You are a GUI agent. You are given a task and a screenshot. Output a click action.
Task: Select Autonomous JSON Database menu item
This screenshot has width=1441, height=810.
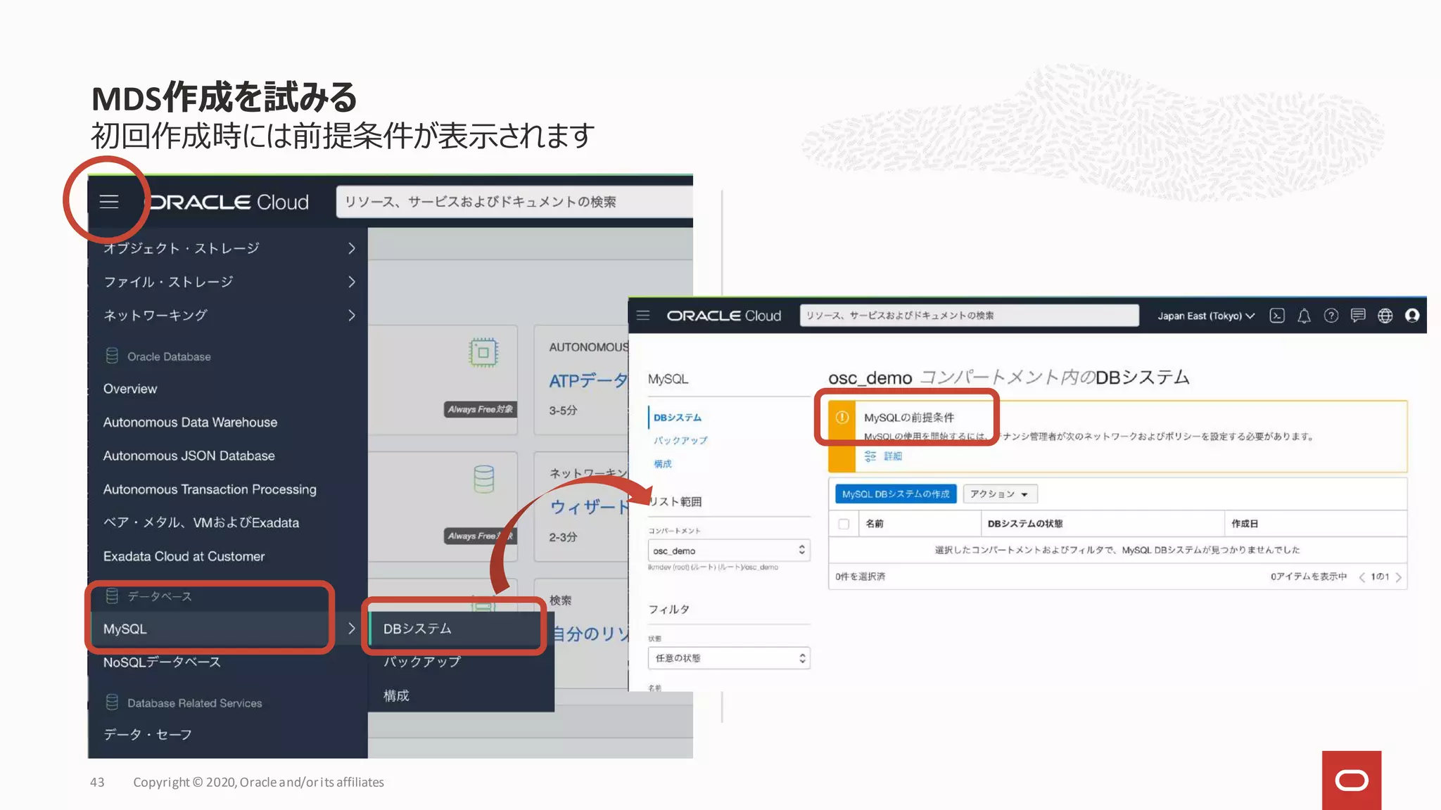[189, 456]
